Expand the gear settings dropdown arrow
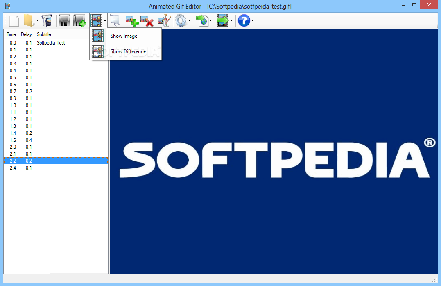Image resolution: width=441 pixels, height=286 pixels. [x=190, y=21]
